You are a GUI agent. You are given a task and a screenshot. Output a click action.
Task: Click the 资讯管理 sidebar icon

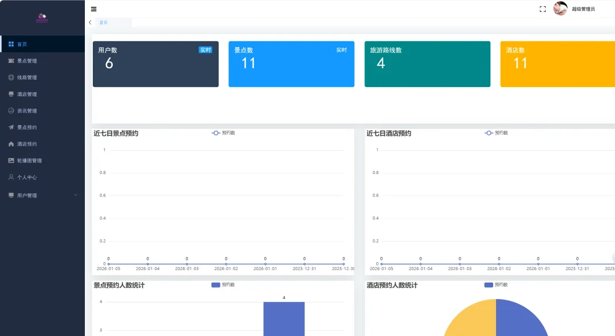[x=11, y=111]
